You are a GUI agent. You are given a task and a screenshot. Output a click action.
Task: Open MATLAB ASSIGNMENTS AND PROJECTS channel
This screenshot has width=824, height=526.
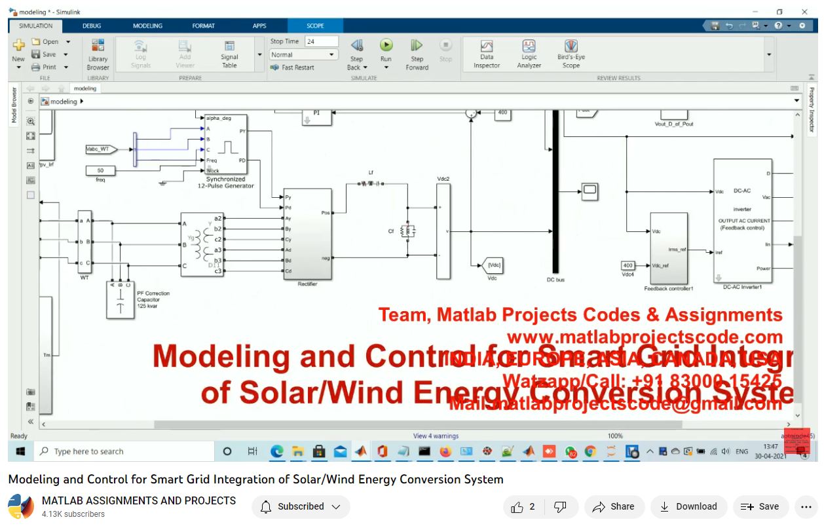click(139, 500)
